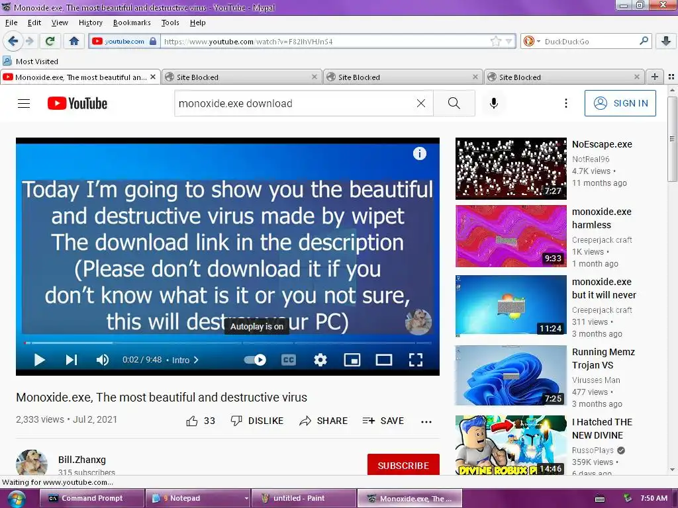Open the History menu
The height and width of the screenshot is (508, 678).
(x=90, y=22)
